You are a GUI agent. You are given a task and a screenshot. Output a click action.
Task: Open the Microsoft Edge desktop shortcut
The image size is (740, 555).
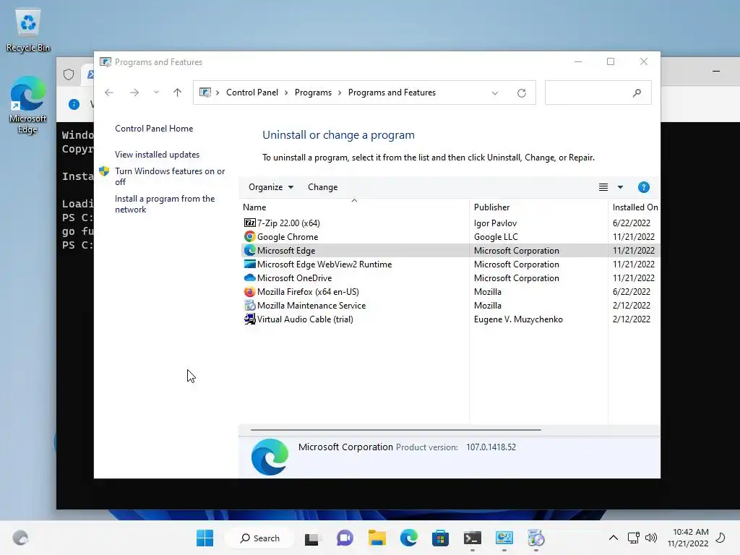(x=28, y=105)
